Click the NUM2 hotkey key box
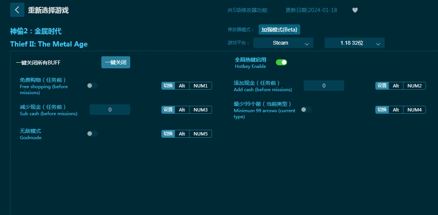Viewport: 438px width, 215px height. coord(414,86)
